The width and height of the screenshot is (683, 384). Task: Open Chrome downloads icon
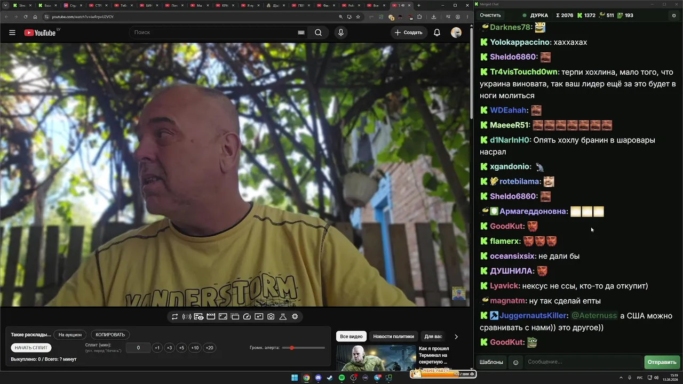point(434,17)
